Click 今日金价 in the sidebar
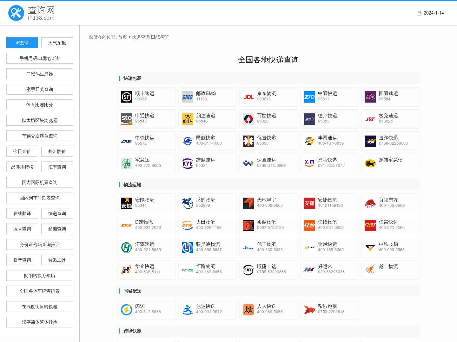 pos(22,151)
